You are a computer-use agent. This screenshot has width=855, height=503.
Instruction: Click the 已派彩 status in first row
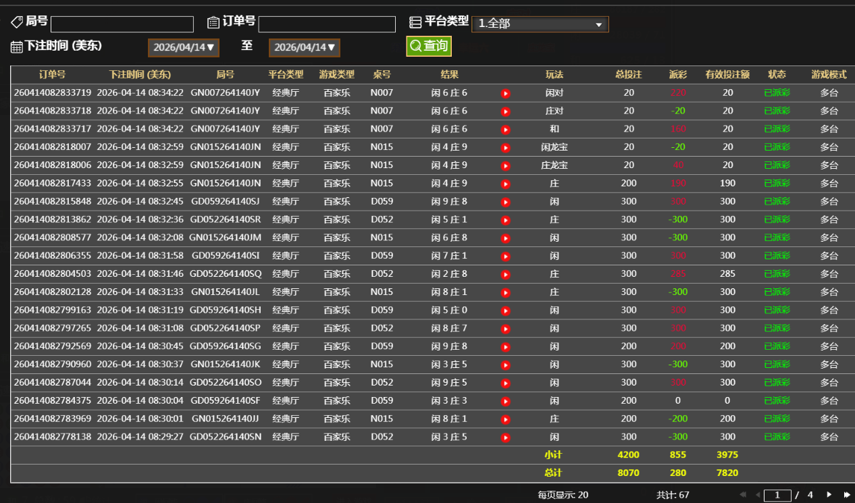(x=777, y=93)
